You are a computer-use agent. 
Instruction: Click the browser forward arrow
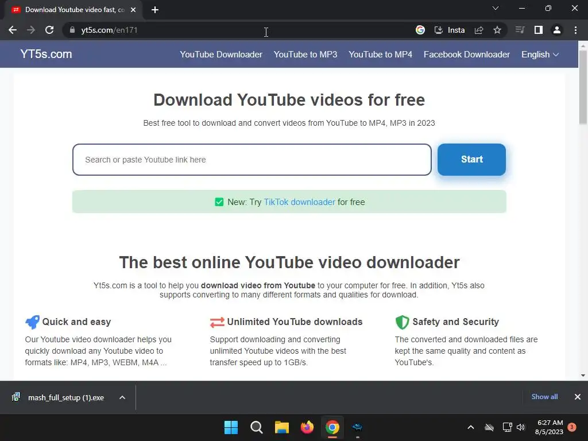click(x=31, y=30)
